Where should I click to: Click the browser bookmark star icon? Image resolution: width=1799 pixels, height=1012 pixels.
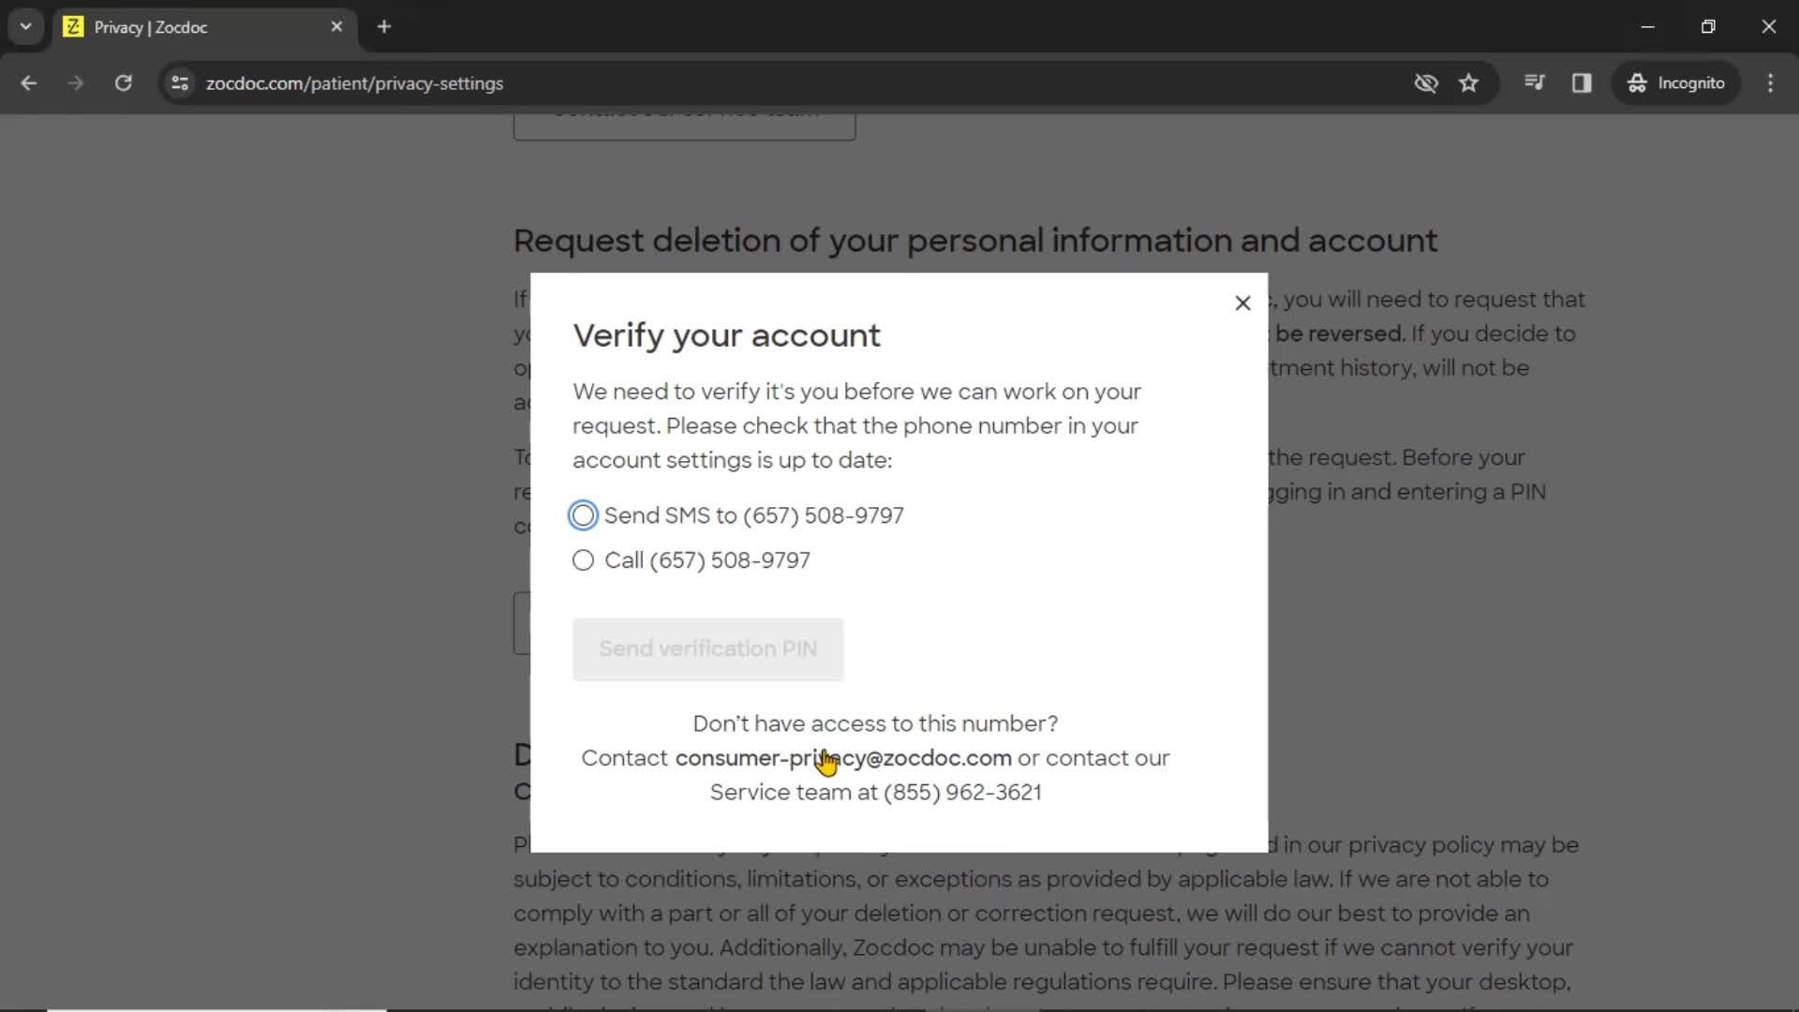pos(1469,82)
